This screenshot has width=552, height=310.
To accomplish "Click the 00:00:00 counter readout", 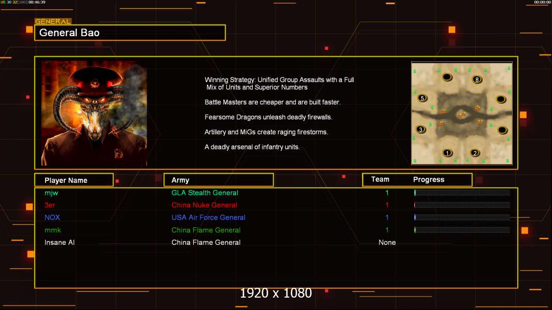I will click(543, 2).
